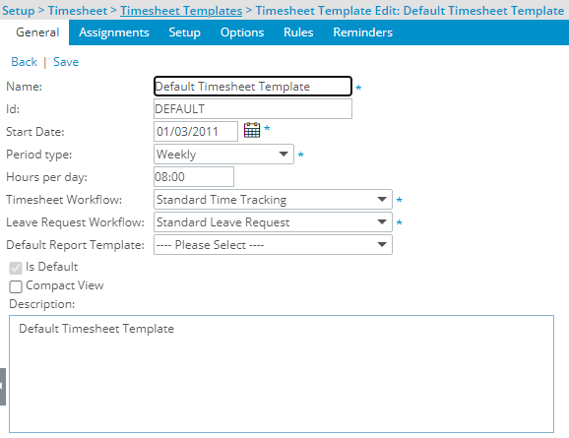Screen dimensions: 569x438
Task: Toggle the Is Default checkbox
Action: [16, 268]
